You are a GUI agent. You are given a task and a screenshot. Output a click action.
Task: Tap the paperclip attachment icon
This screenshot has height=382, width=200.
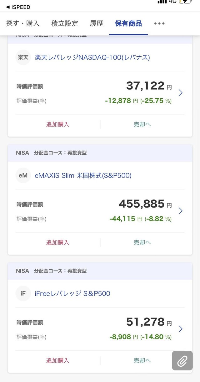[x=182, y=361]
